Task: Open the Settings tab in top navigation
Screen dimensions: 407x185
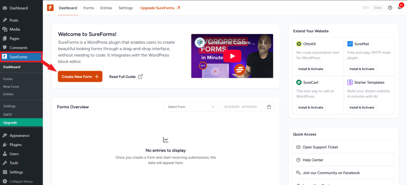Action: pyautogui.click(x=126, y=8)
